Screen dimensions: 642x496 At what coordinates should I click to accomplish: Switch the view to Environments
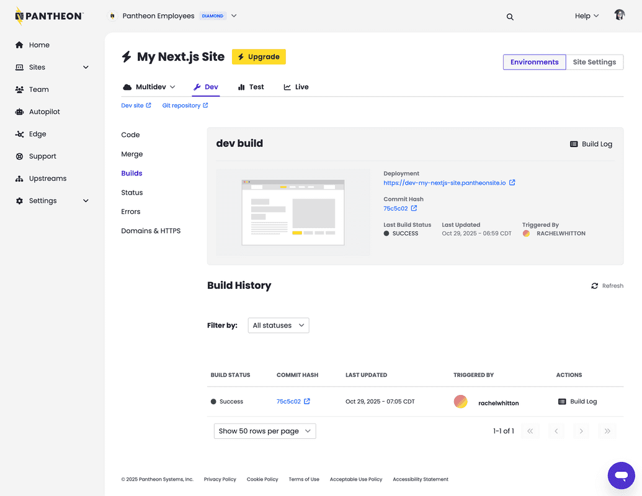click(534, 62)
